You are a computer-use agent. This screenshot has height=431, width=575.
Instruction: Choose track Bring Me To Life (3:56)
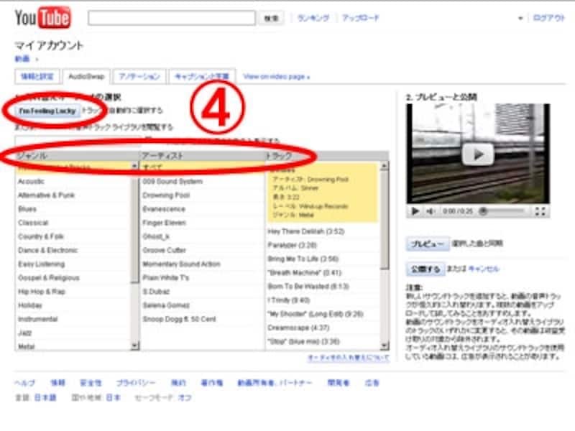pyautogui.click(x=303, y=259)
